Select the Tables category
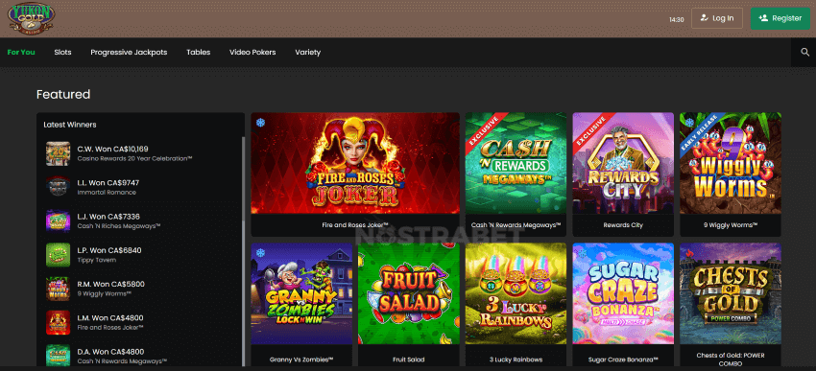Viewport: 816px width, 371px height. coord(199,52)
